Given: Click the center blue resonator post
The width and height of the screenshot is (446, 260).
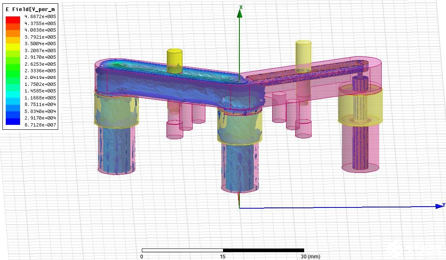Looking at the screenshot, I should (x=240, y=167).
